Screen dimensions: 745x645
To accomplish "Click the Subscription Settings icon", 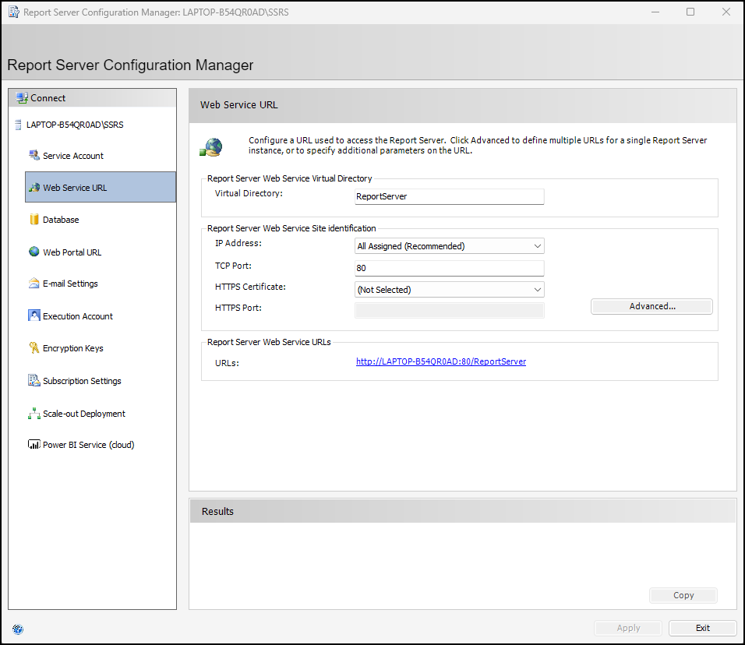I will pos(34,381).
